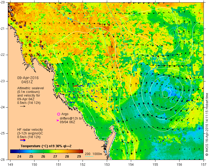
Task: Click the '200' bathymetry contour label
Action: [88, 154]
